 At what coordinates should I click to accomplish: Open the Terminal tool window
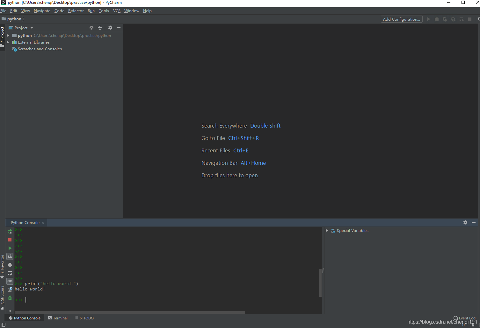click(58, 318)
